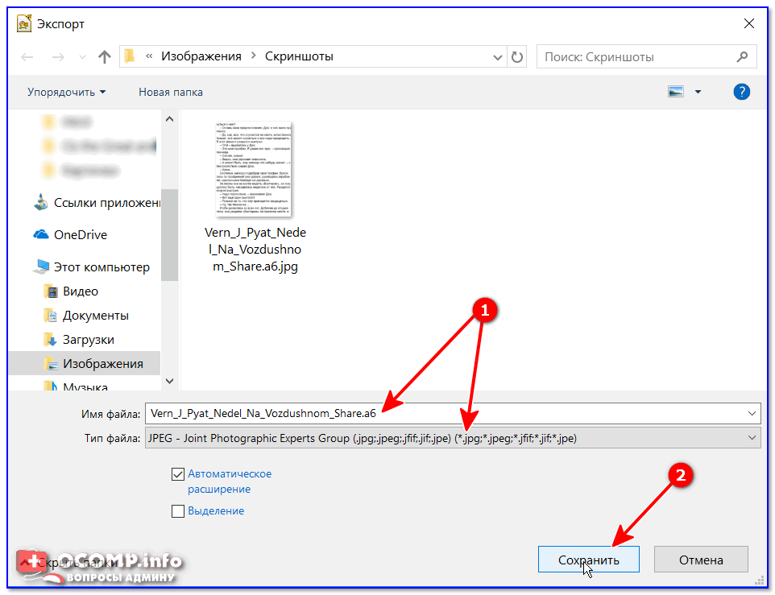Change view via the view icon
Viewport: 775px width, 595px height.
tap(676, 92)
